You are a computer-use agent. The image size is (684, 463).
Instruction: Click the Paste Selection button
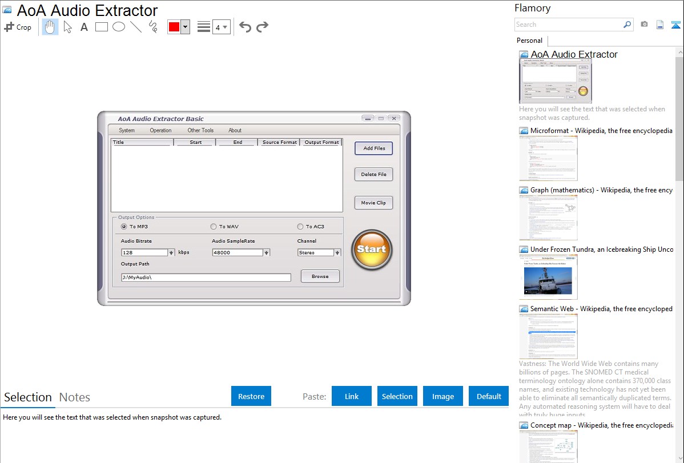point(397,396)
